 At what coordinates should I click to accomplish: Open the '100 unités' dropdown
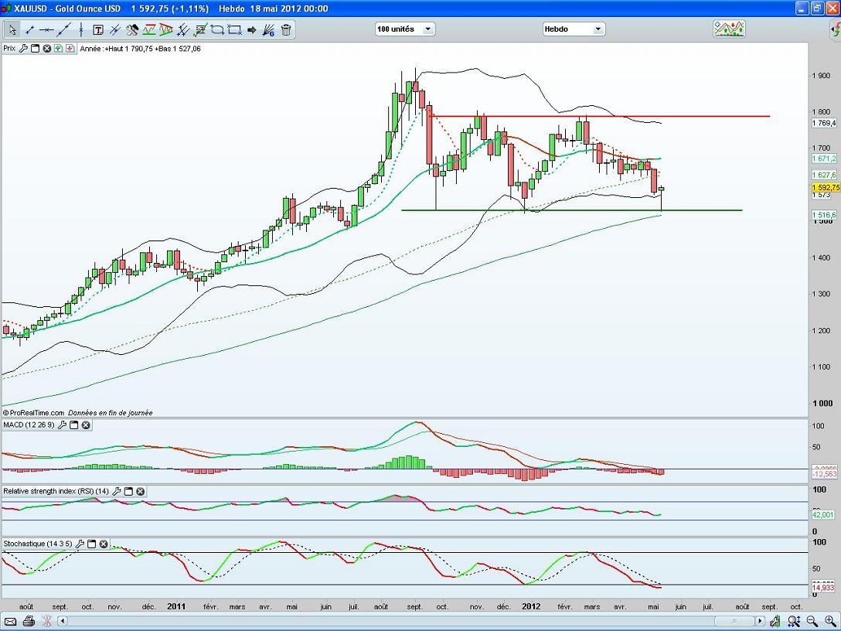coord(405,29)
